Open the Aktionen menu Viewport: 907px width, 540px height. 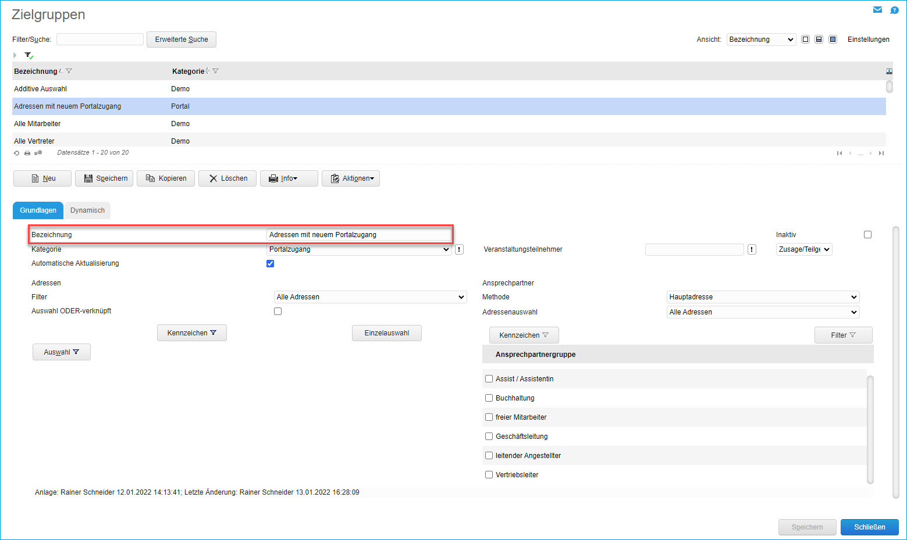[x=351, y=178]
